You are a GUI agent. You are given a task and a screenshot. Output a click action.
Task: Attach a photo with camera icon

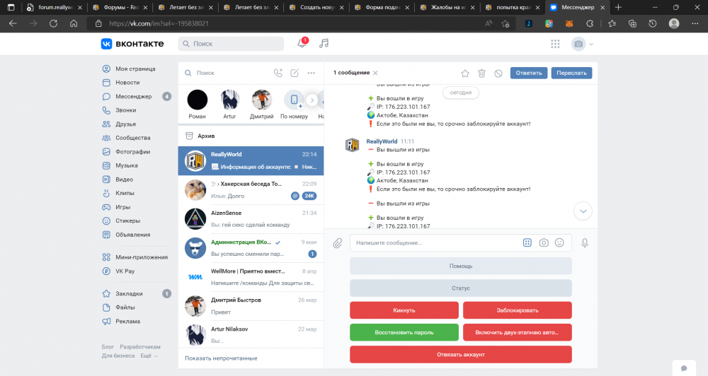pyautogui.click(x=544, y=243)
